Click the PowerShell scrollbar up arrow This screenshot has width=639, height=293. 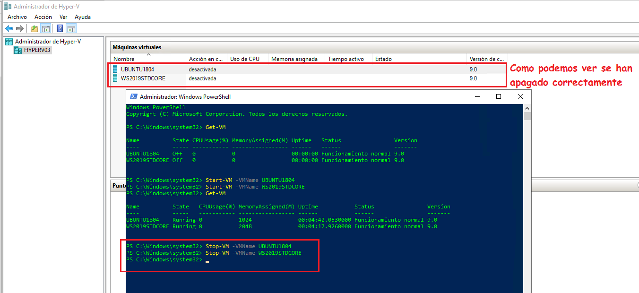(x=527, y=107)
